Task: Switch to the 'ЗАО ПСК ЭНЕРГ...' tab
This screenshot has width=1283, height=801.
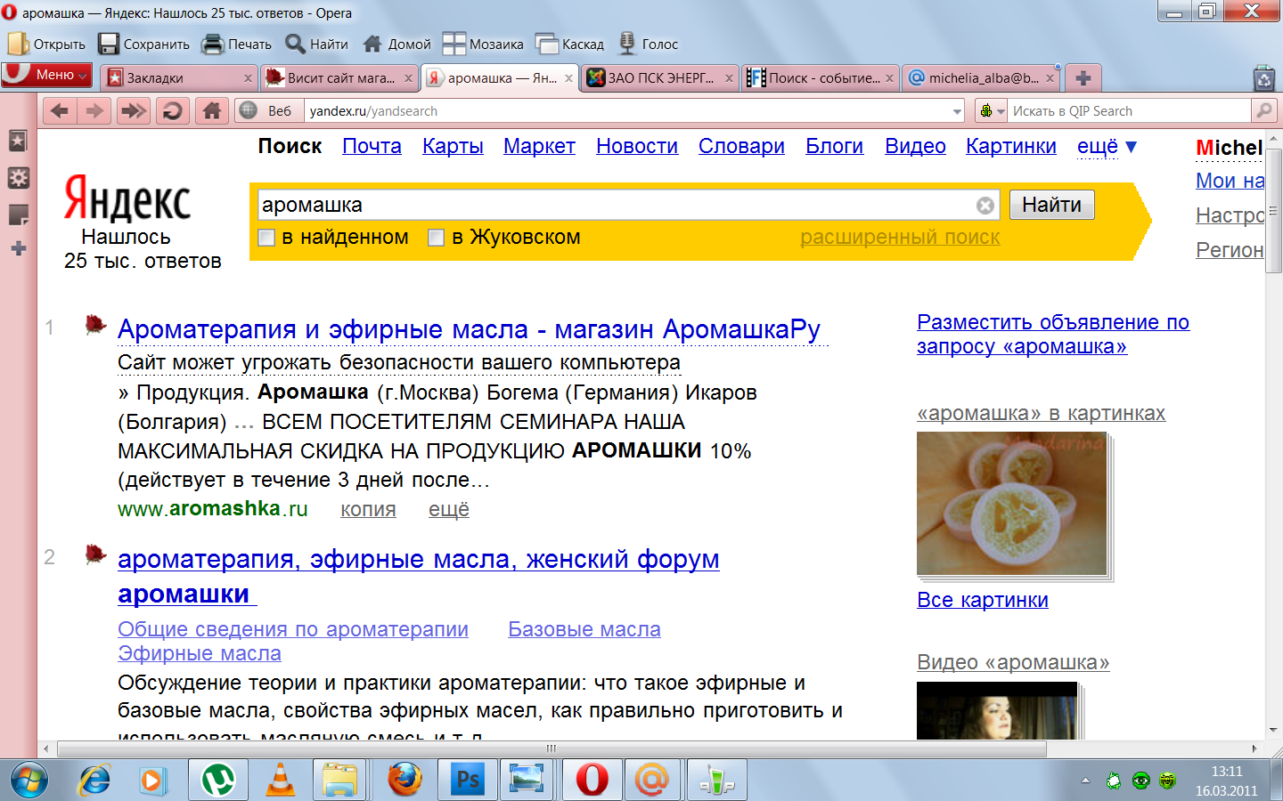Action: 659,78
